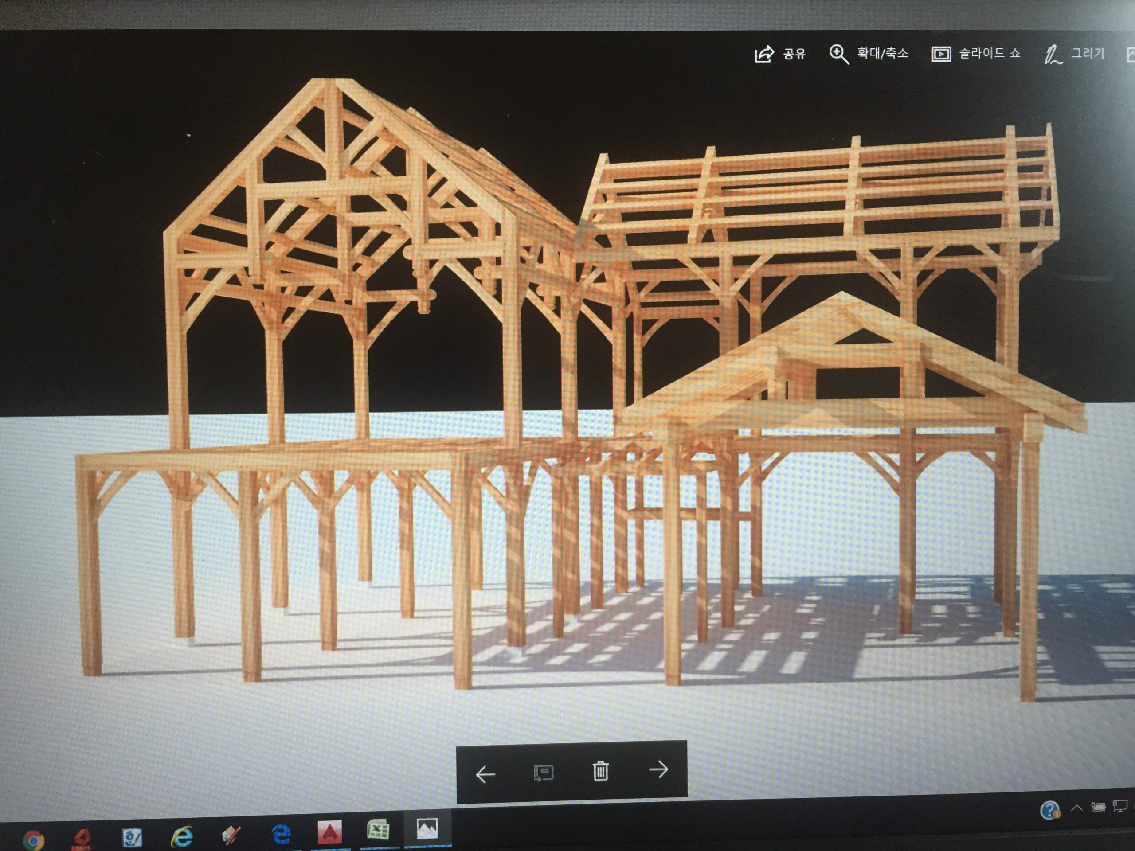Click the Photos app taskbar icon
The width and height of the screenshot is (1135, 851).
[x=427, y=829]
